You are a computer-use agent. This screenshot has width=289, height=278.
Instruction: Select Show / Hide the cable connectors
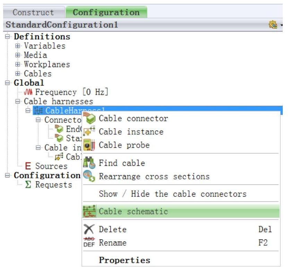[173, 194]
